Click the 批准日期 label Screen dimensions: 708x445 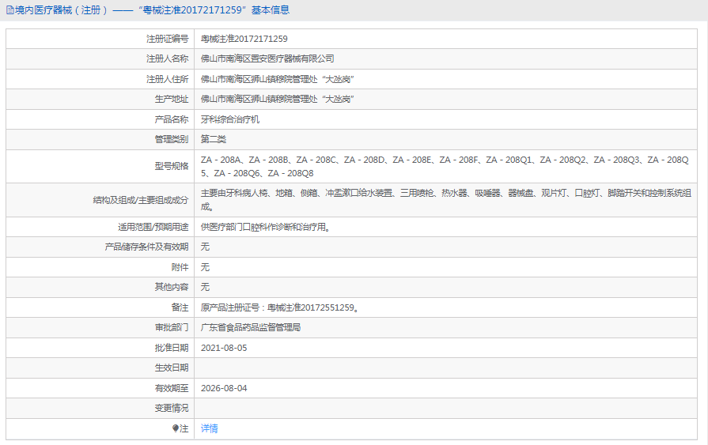pyautogui.click(x=172, y=348)
